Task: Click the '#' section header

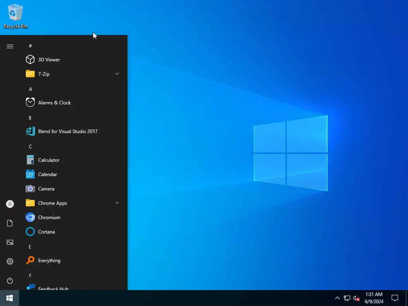Action: (x=30, y=46)
